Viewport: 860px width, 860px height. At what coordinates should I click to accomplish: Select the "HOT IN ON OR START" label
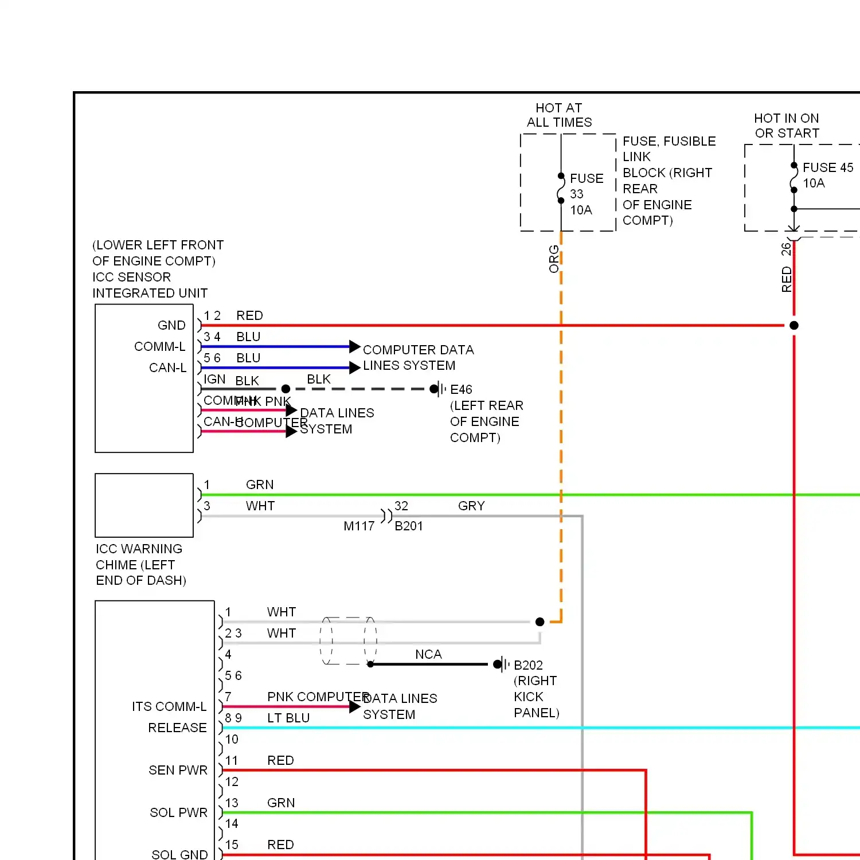[x=787, y=126]
